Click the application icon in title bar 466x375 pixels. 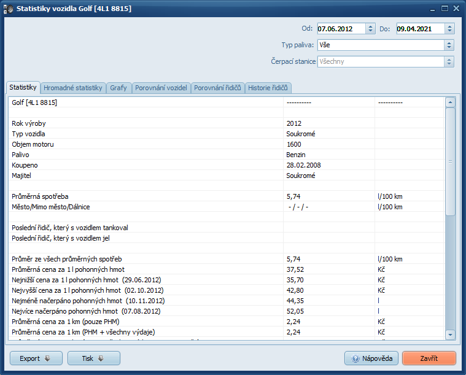tap(9, 9)
